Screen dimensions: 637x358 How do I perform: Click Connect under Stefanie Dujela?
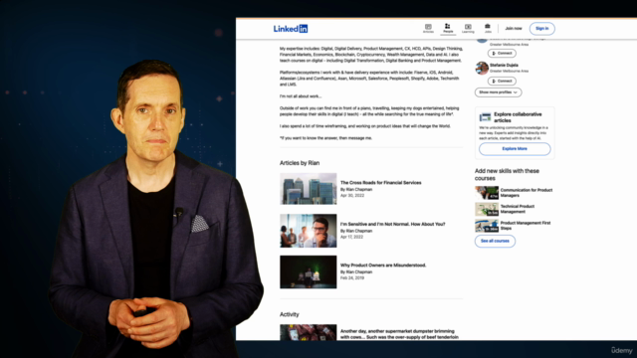(x=502, y=82)
